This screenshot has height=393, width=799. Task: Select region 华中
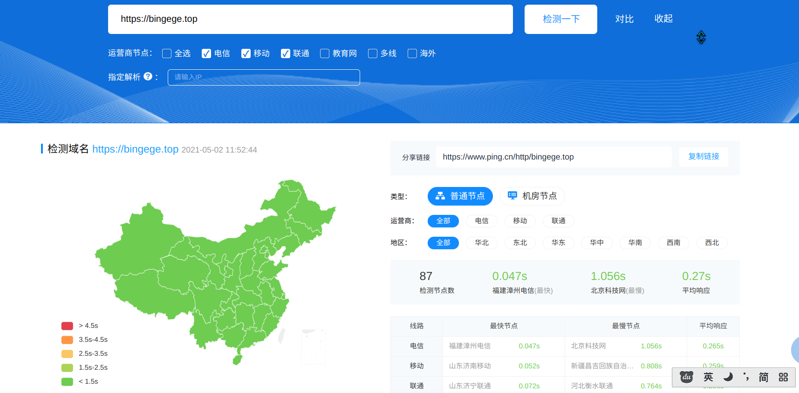tap(597, 243)
